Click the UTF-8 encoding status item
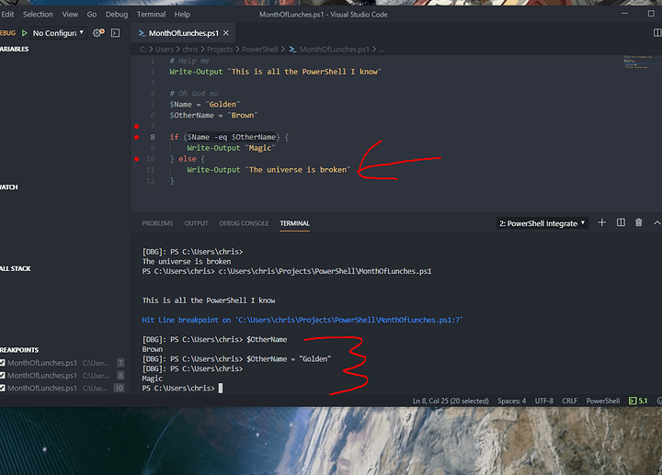662x475 pixels. (543, 401)
